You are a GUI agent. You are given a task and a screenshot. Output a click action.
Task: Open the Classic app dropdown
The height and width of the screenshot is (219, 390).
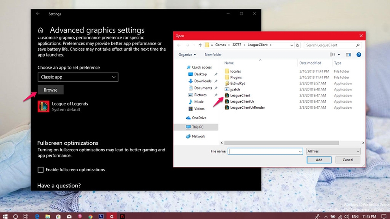coord(78,77)
